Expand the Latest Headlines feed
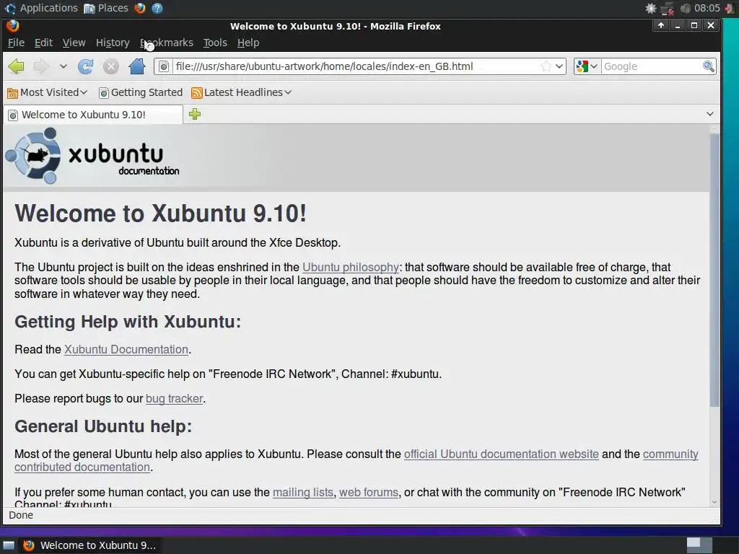The image size is (739, 554). 241,93
